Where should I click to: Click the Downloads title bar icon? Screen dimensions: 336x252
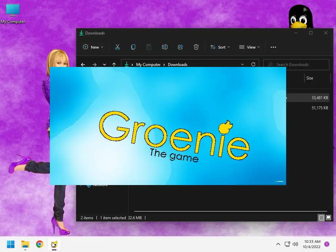(81, 33)
